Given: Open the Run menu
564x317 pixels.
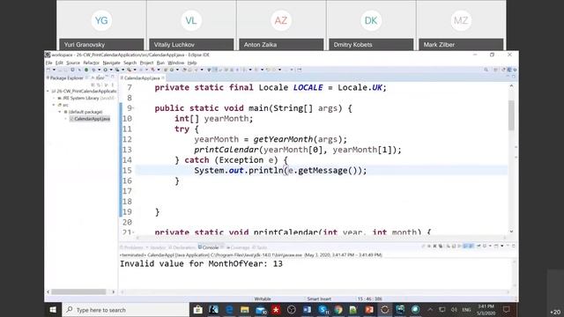Looking at the screenshot, I should click(160, 63).
